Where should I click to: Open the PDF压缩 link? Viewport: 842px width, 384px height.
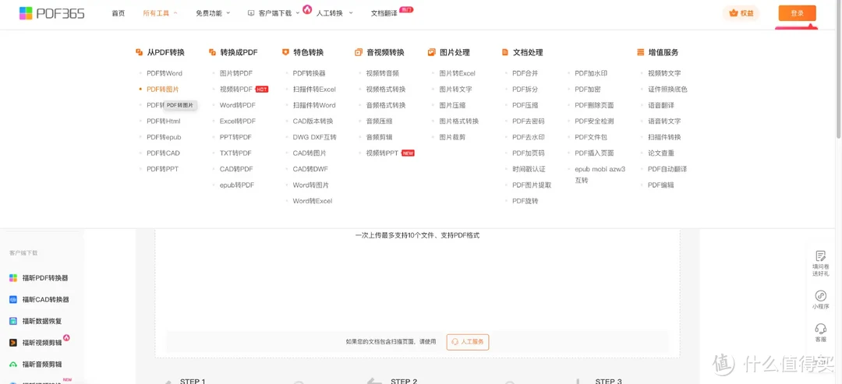coord(525,105)
